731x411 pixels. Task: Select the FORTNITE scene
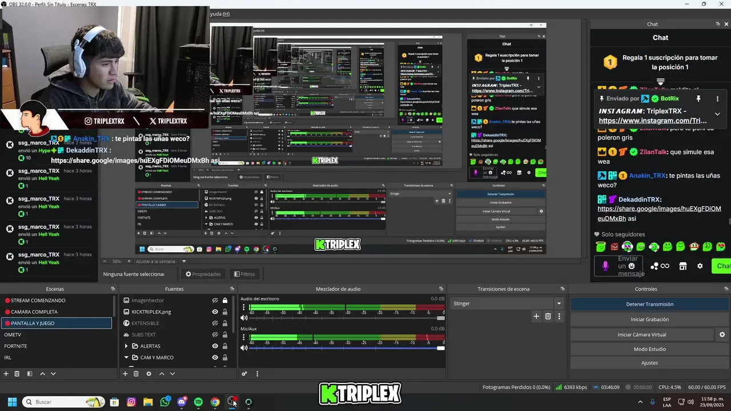click(15, 346)
